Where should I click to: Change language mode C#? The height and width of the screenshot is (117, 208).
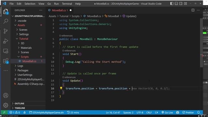[156, 112]
